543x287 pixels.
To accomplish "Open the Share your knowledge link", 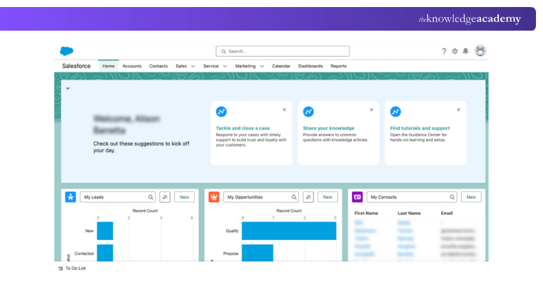I will point(328,128).
